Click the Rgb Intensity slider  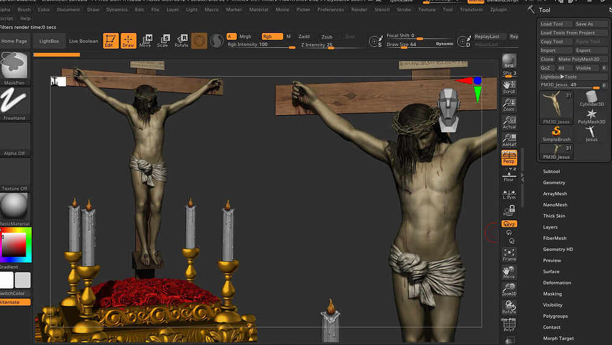point(261,45)
